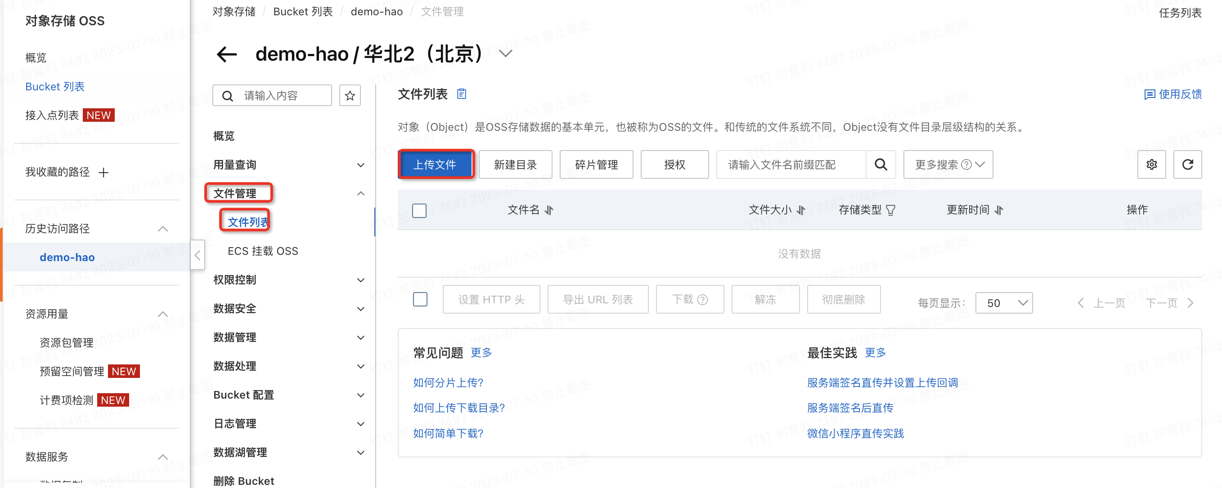Collapse the sidebar with the side handle
This screenshot has width=1222, height=488.
(198, 255)
